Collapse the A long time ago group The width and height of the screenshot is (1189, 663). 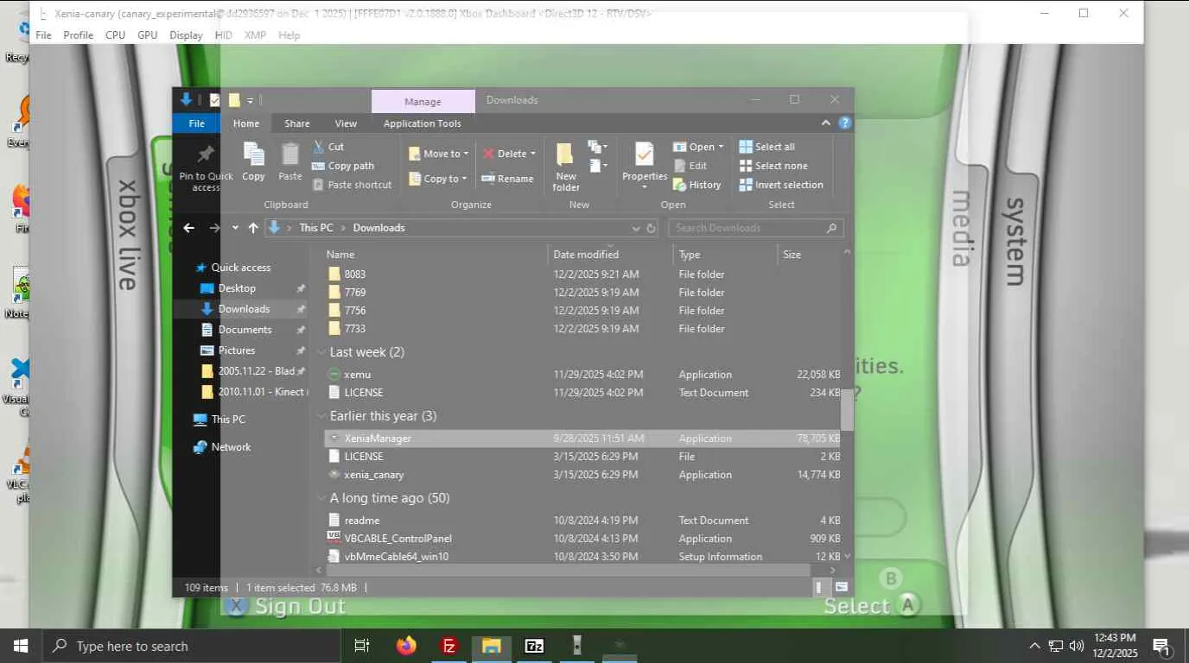tap(321, 498)
